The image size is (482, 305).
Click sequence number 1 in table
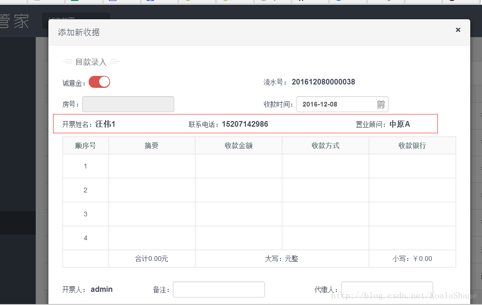coord(86,166)
